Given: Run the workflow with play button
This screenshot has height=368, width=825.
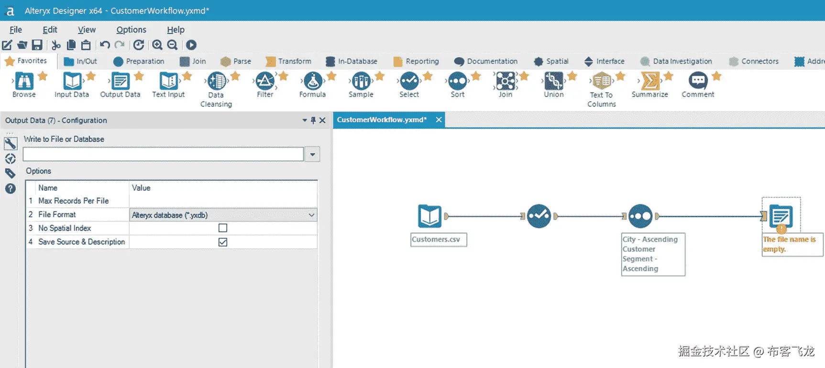Looking at the screenshot, I should point(191,45).
